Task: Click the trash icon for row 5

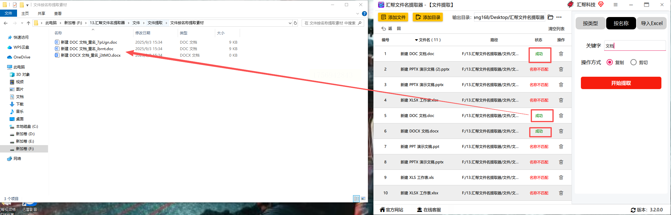Action: 561,116
